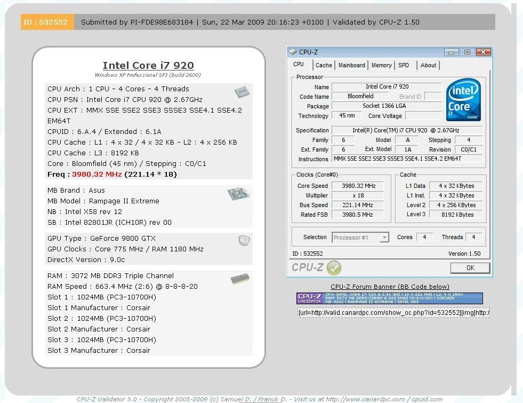Click the DirectX Version 9.0c line
This screenshot has width=523, height=403.
coord(86,260)
